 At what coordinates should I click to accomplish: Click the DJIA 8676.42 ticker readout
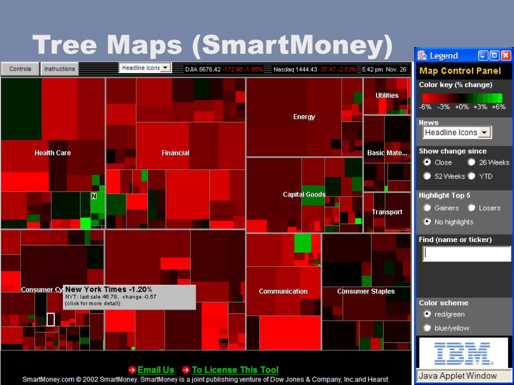pos(224,69)
